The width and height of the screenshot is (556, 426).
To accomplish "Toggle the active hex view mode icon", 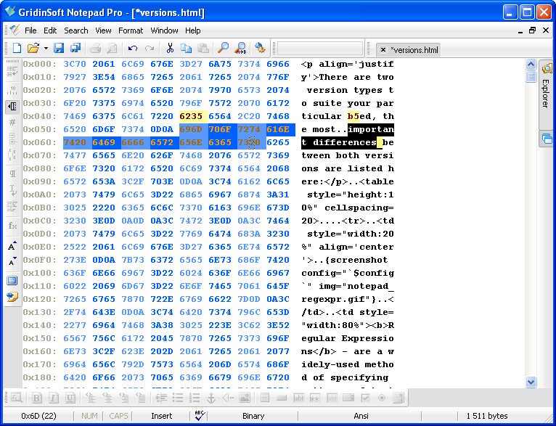I will [12, 106].
